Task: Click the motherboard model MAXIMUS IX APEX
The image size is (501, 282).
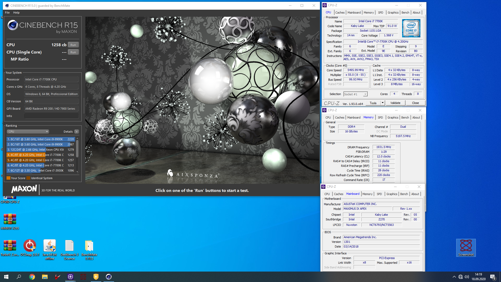Action: (367, 209)
